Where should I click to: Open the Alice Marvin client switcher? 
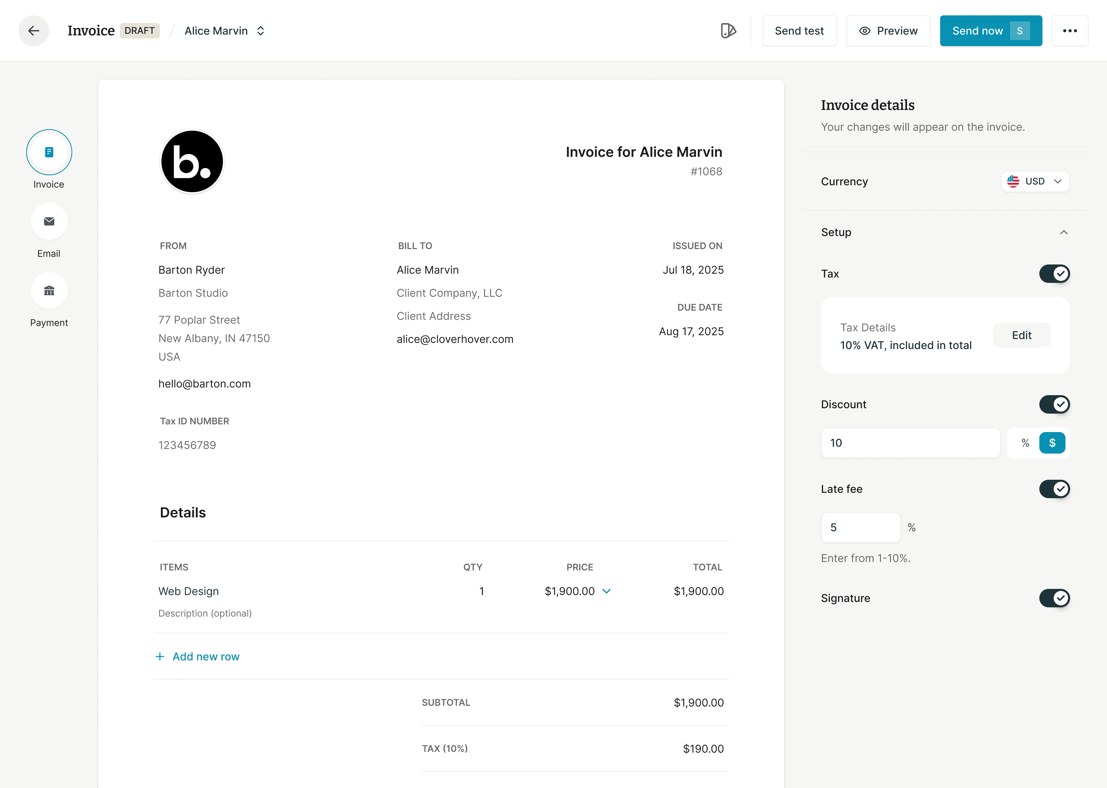(224, 30)
